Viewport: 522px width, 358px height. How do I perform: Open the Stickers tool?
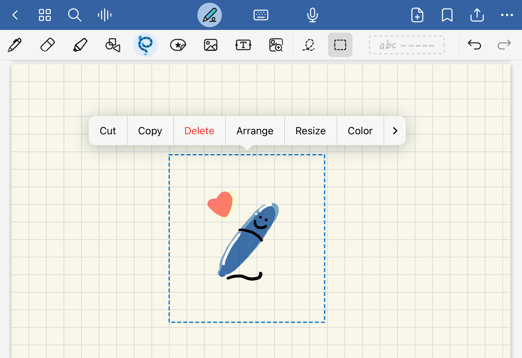[178, 45]
